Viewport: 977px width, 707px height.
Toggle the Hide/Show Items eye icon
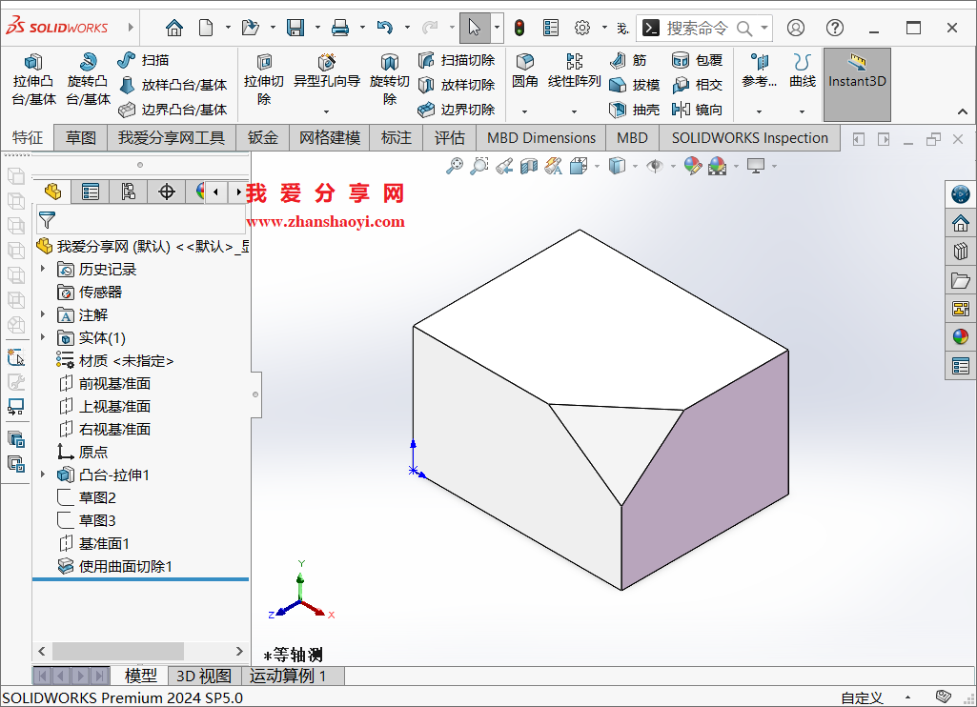653,165
